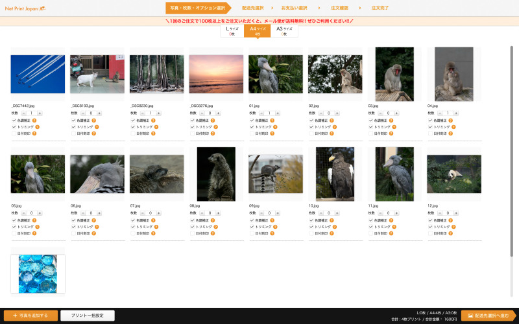
Task: Click the free shipping promotion banner text
Action: tap(259, 21)
